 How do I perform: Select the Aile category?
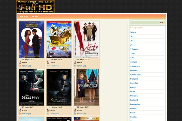[x=132, y=58]
